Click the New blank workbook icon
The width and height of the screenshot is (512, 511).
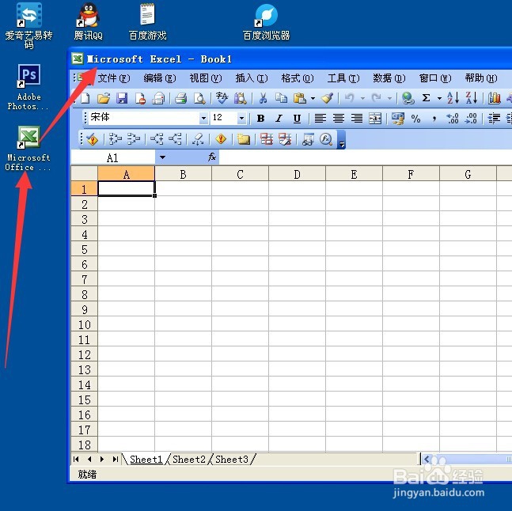coord(85,98)
